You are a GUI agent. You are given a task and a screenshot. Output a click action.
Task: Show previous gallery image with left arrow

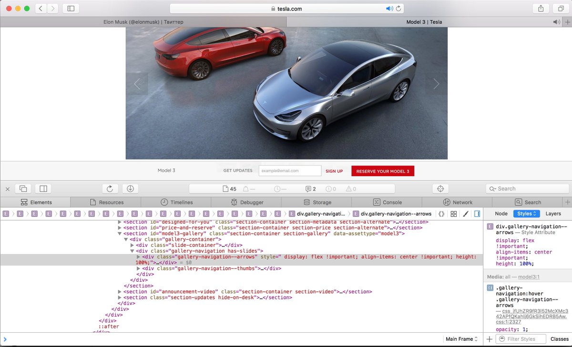click(137, 84)
